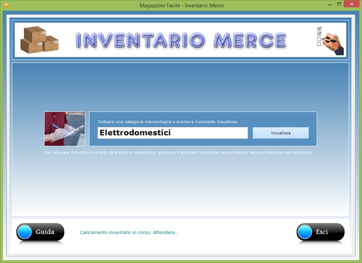
Task: Click the cardboard boxes icon in banner
Action: point(39,40)
